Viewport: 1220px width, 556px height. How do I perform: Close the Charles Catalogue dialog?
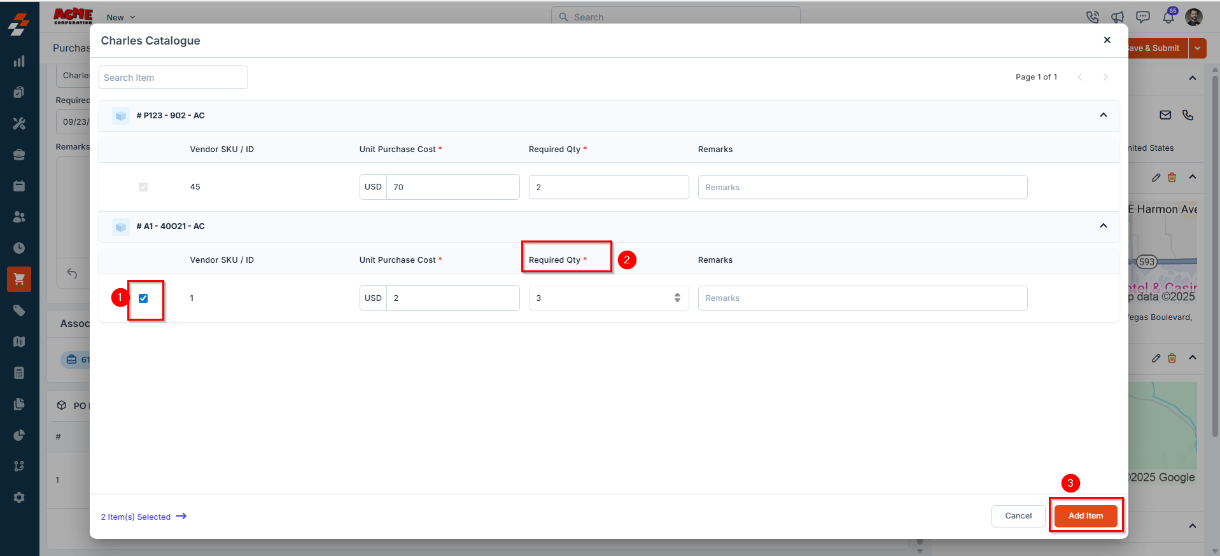point(1107,40)
